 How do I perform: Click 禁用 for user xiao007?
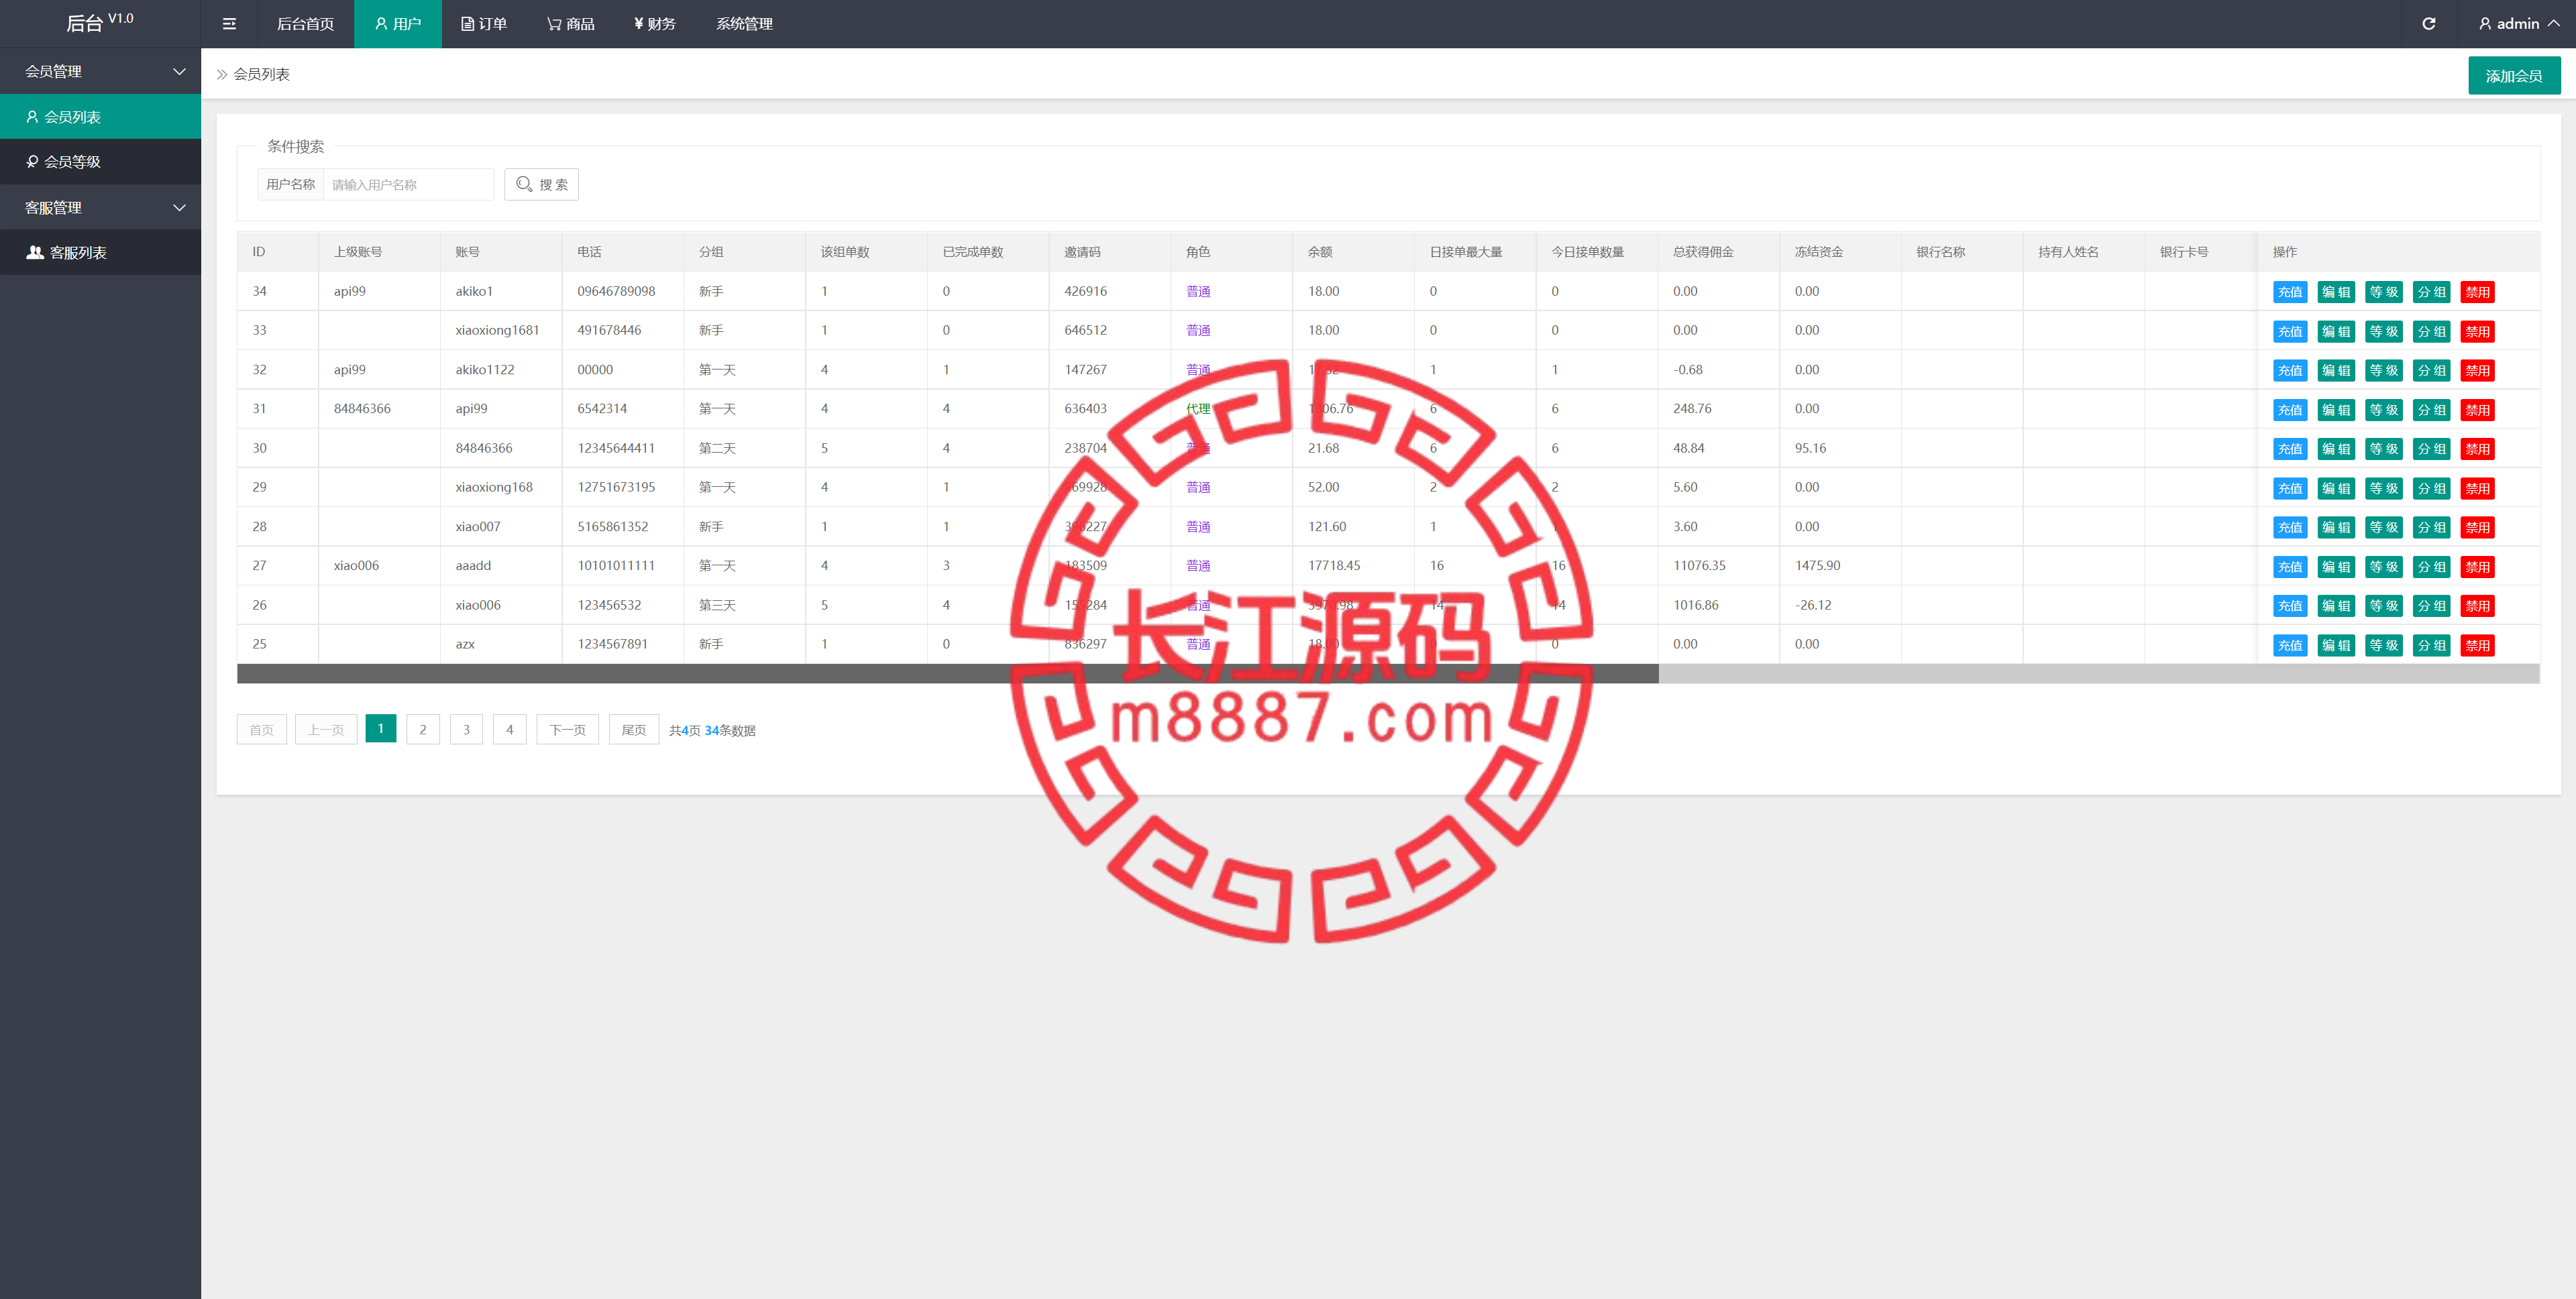(x=2477, y=527)
